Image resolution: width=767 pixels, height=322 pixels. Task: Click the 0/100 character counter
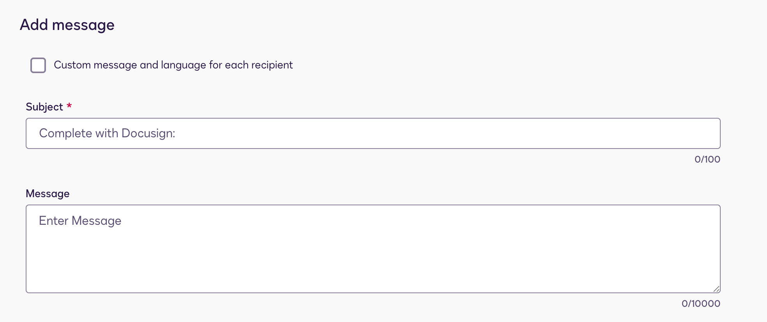(707, 159)
